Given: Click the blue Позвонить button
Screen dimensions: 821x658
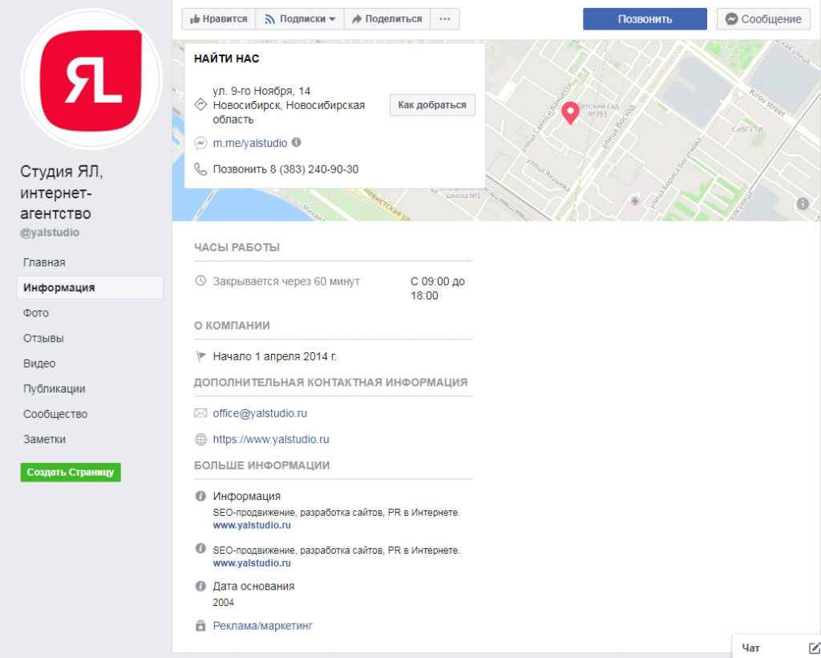Looking at the screenshot, I should click(645, 19).
